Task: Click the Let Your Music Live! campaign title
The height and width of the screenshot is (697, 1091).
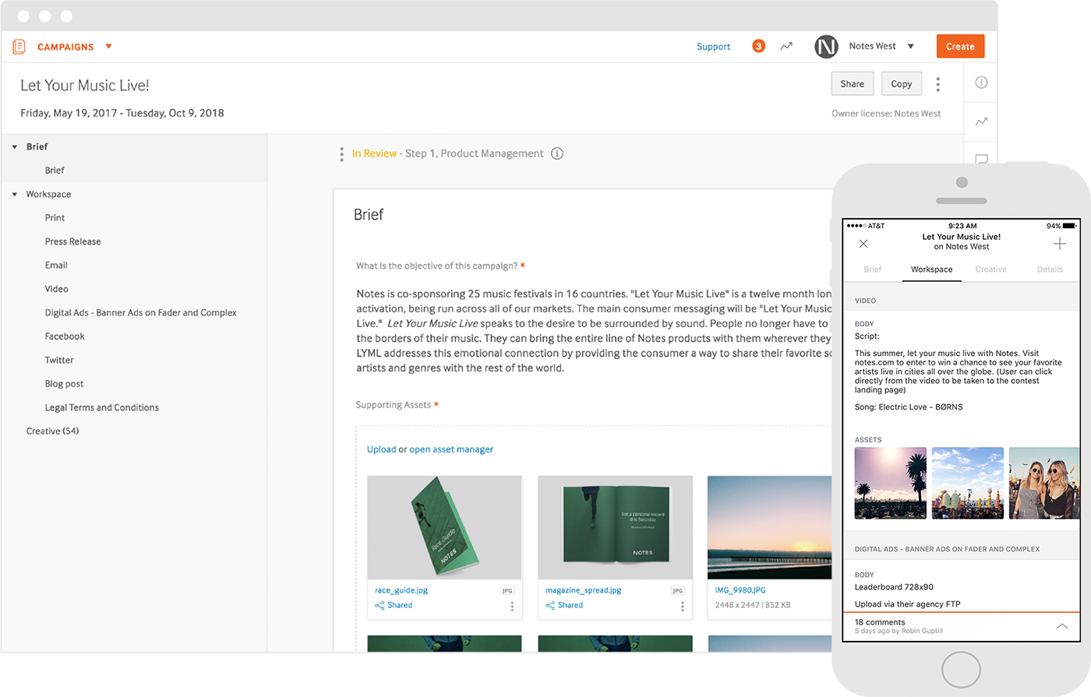Action: coord(85,86)
